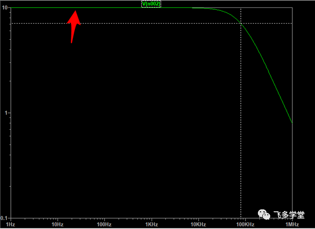Click the 1 label on vertical axis
This screenshot has height=229, width=315.
point(6,113)
